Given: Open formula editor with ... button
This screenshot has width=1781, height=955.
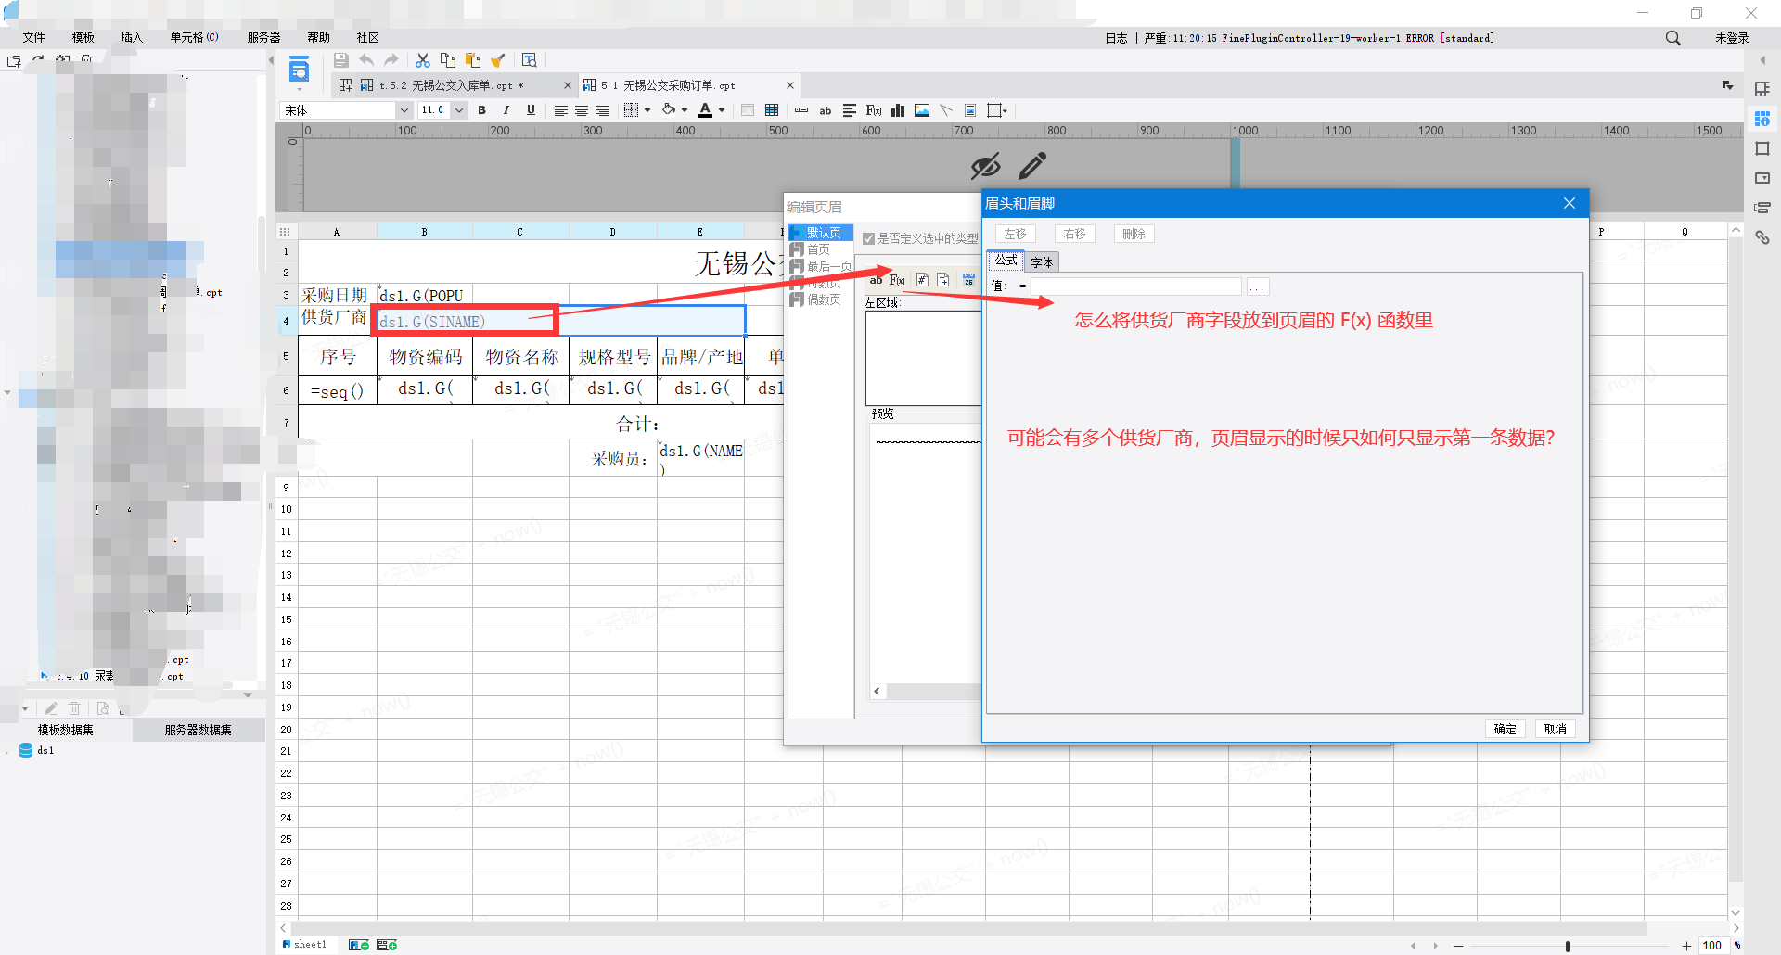Looking at the screenshot, I should click(1257, 286).
